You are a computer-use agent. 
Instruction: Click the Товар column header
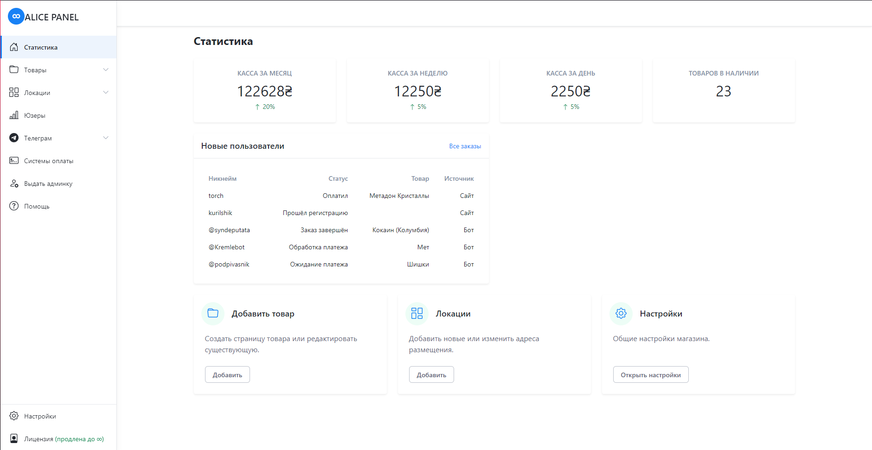[x=420, y=178]
